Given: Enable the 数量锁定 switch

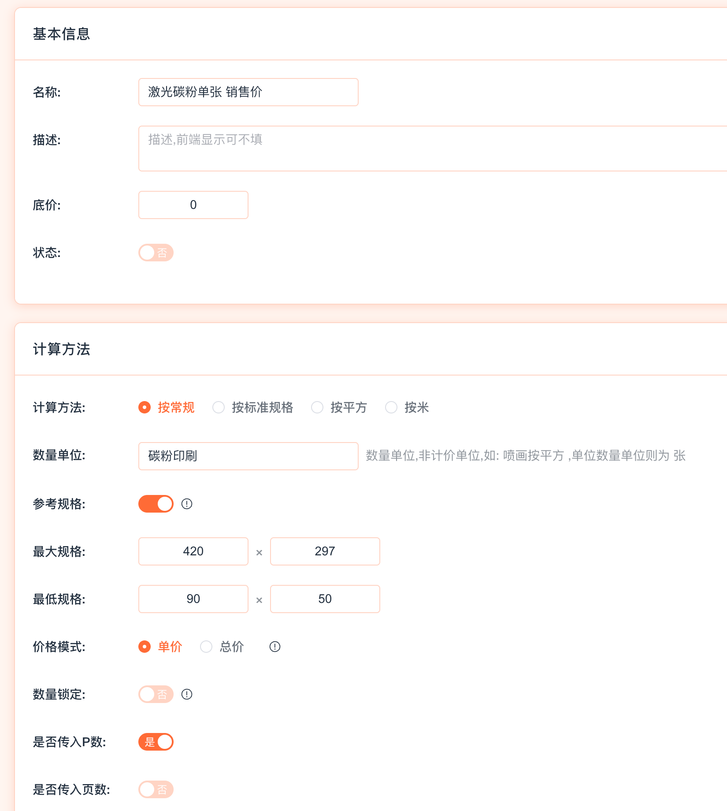Looking at the screenshot, I should pos(156,694).
